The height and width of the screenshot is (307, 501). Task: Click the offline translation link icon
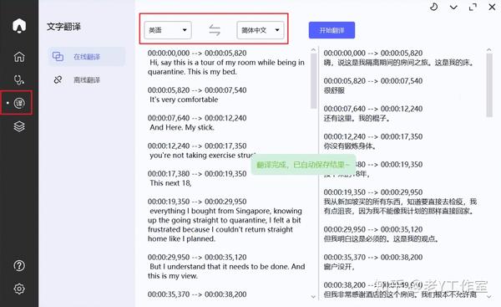[x=58, y=79]
